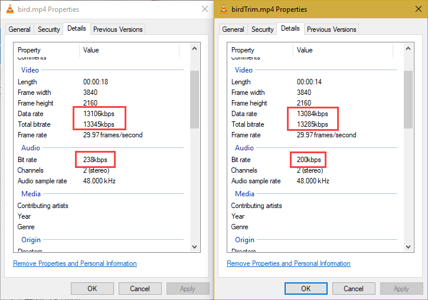Click the scrollbar thumb in birdTrim.mp4 details

click(x=409, y=98)
